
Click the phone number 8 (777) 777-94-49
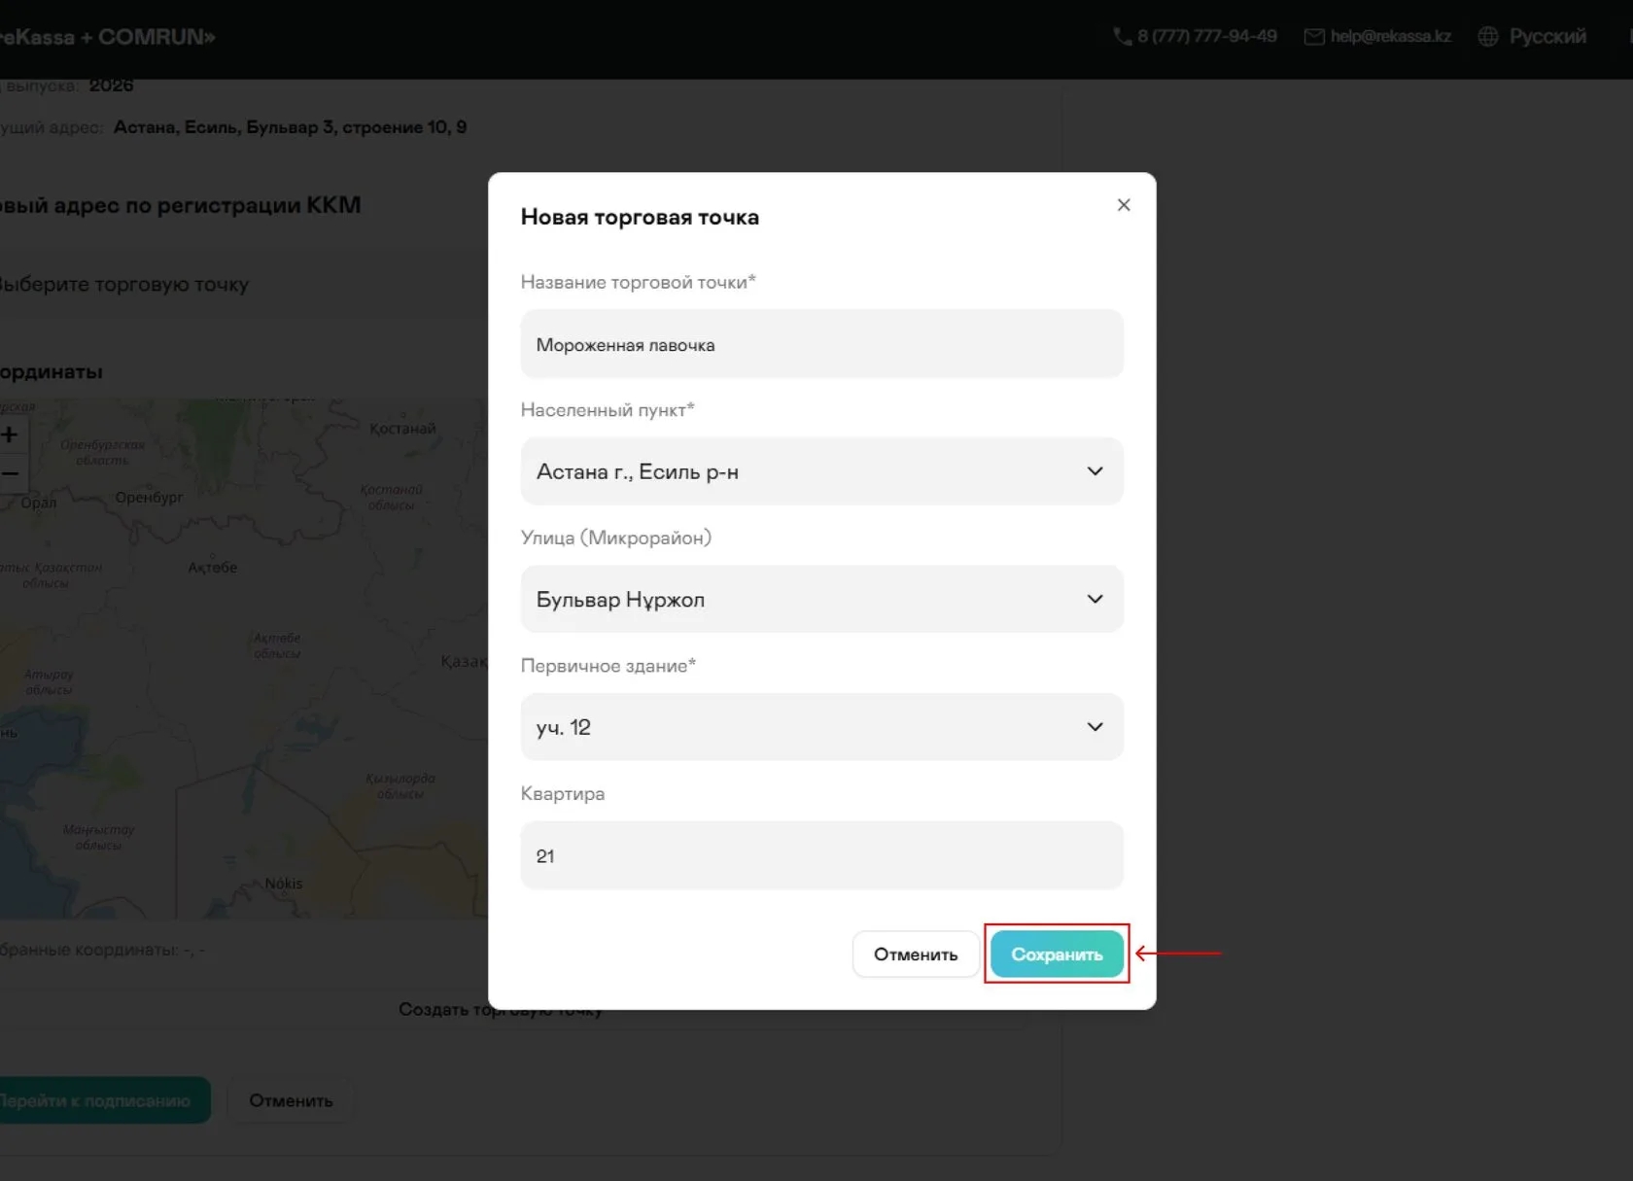click(x=1207, y=37)
